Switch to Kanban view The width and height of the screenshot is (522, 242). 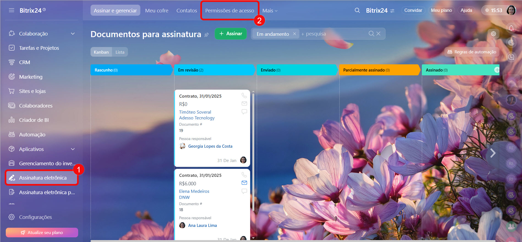(101, 52)
